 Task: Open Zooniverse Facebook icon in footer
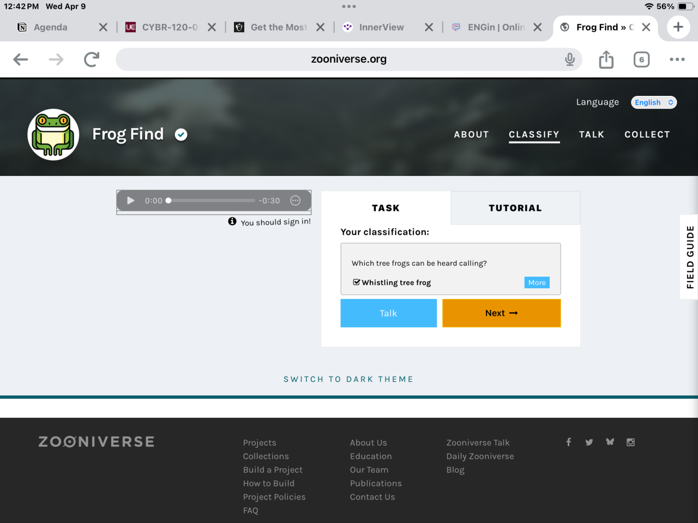point(568,442)
